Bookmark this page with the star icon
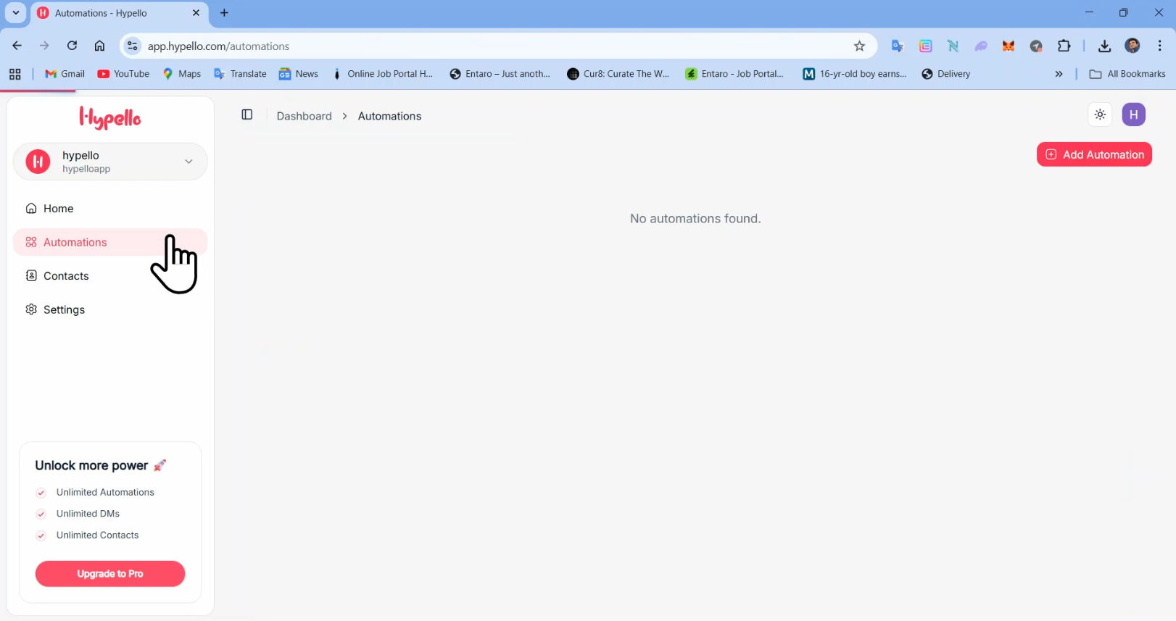This screenshot has height=621, width=1176. pyautogui.click(x=859, y=46)
